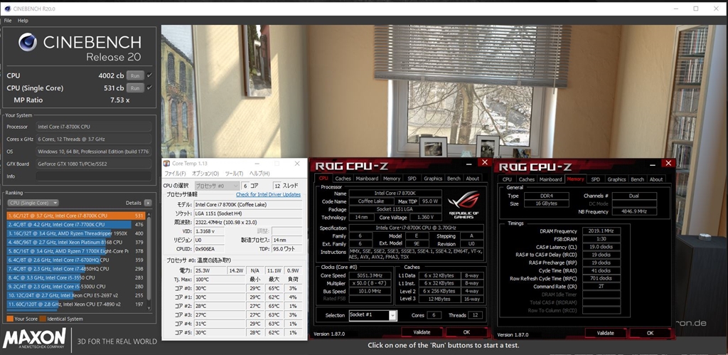Screen dimensions: 728x355
Task: Run the CPU multi-core test
Action: [134, 75]
